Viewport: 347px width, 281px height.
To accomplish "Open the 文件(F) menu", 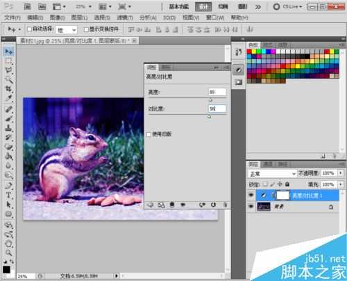I will tap(12, 17).
